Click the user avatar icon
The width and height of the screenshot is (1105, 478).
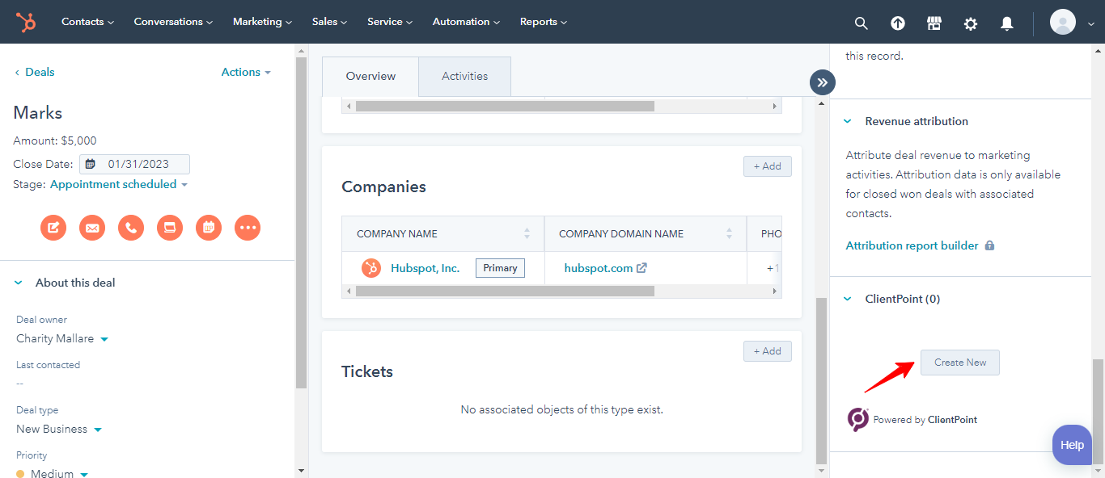click(1063, 22)
